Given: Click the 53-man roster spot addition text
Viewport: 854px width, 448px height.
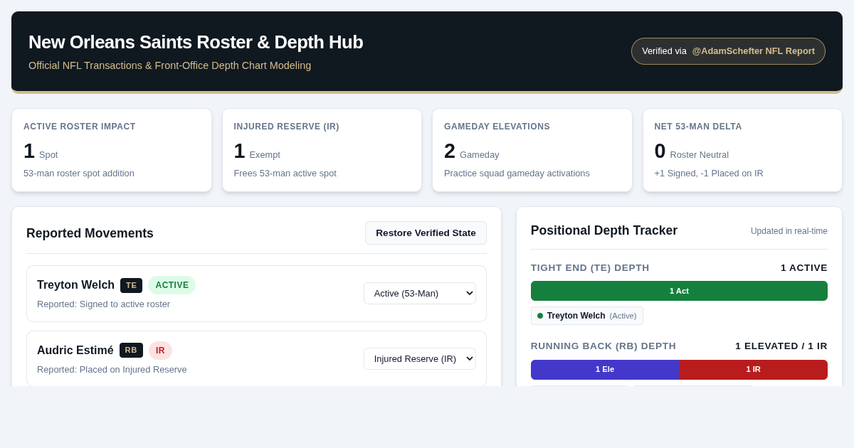Looking at the screenshot, I should pos(79,174).
